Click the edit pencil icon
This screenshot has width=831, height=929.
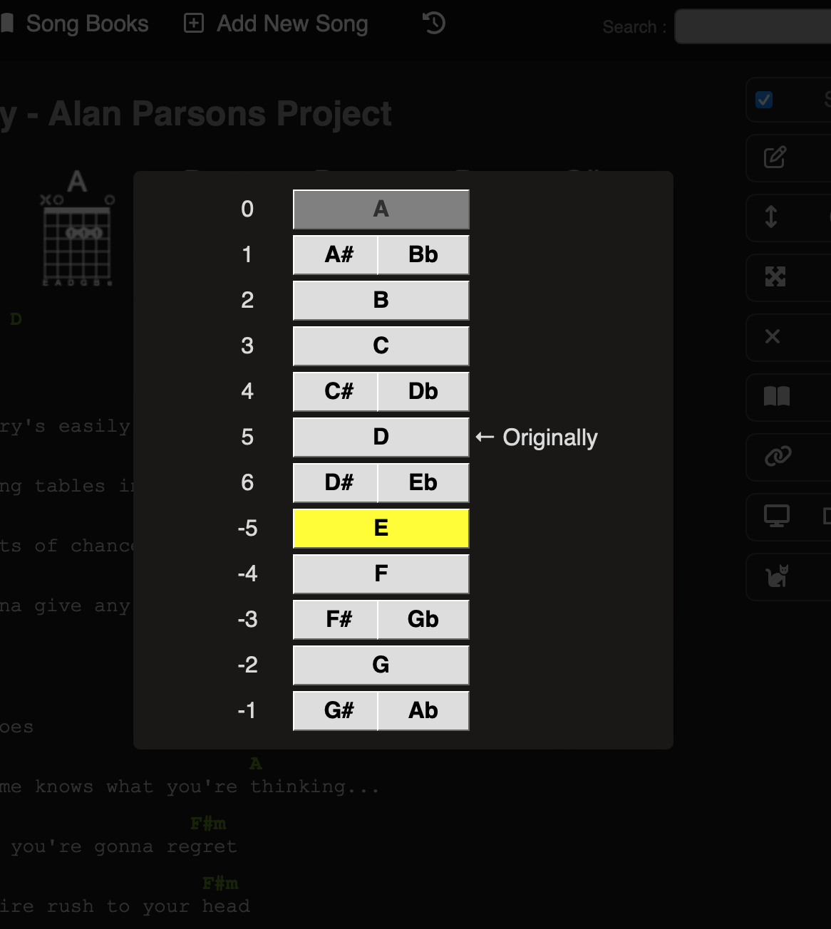click(775, 157)
